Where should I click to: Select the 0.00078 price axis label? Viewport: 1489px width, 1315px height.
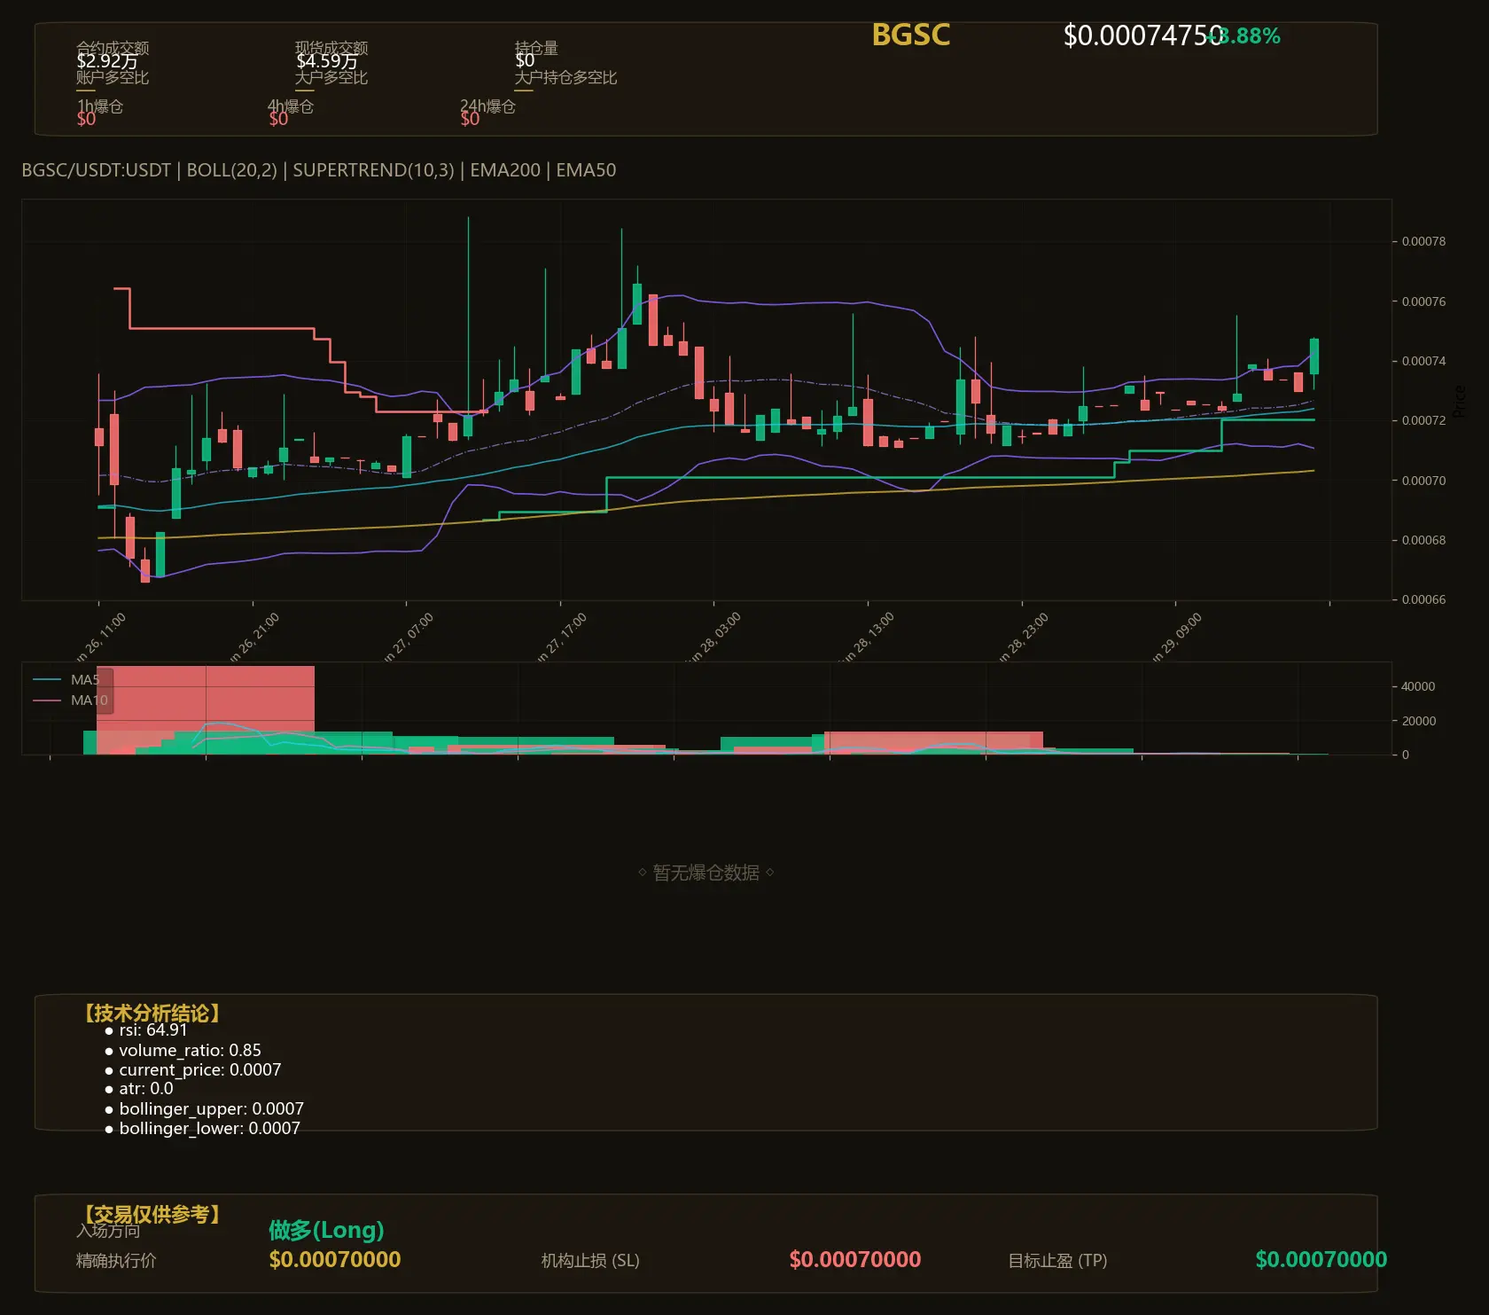(x=1423, y=241)
